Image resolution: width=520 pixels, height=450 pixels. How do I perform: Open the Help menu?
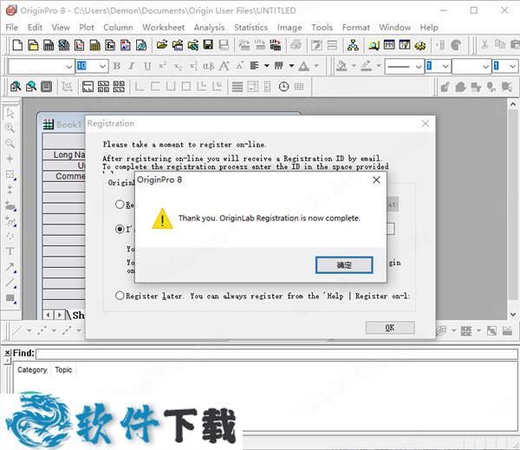(429, 27)
